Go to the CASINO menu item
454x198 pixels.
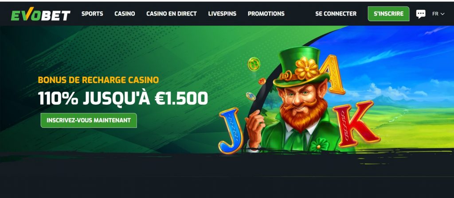pos(125,14)
